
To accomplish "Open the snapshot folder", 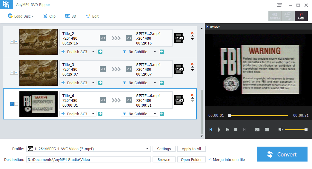I will pos(267,130).
